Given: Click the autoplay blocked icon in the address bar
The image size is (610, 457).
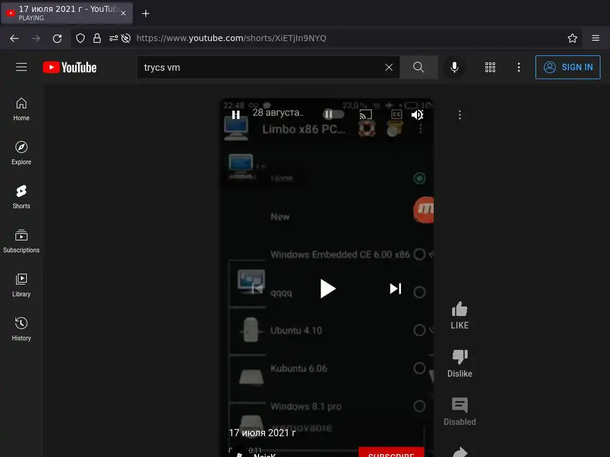Looking at the screenshot, I should [126, 38].
